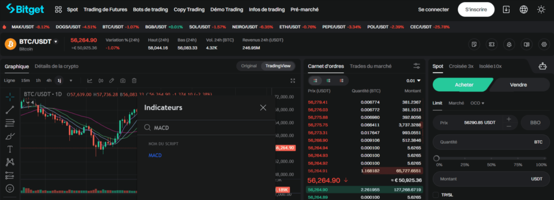Click the amount slider handle at 0%
The image size is (554, 200).
coord(437,158)
